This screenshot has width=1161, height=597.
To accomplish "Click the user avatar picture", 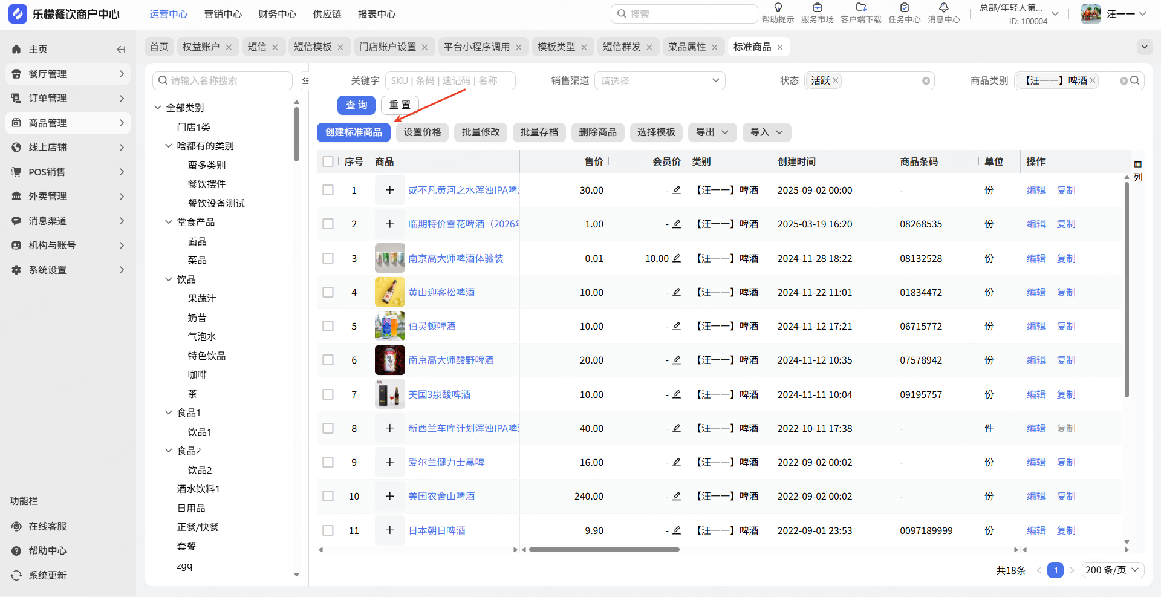I will point(1091,14).
